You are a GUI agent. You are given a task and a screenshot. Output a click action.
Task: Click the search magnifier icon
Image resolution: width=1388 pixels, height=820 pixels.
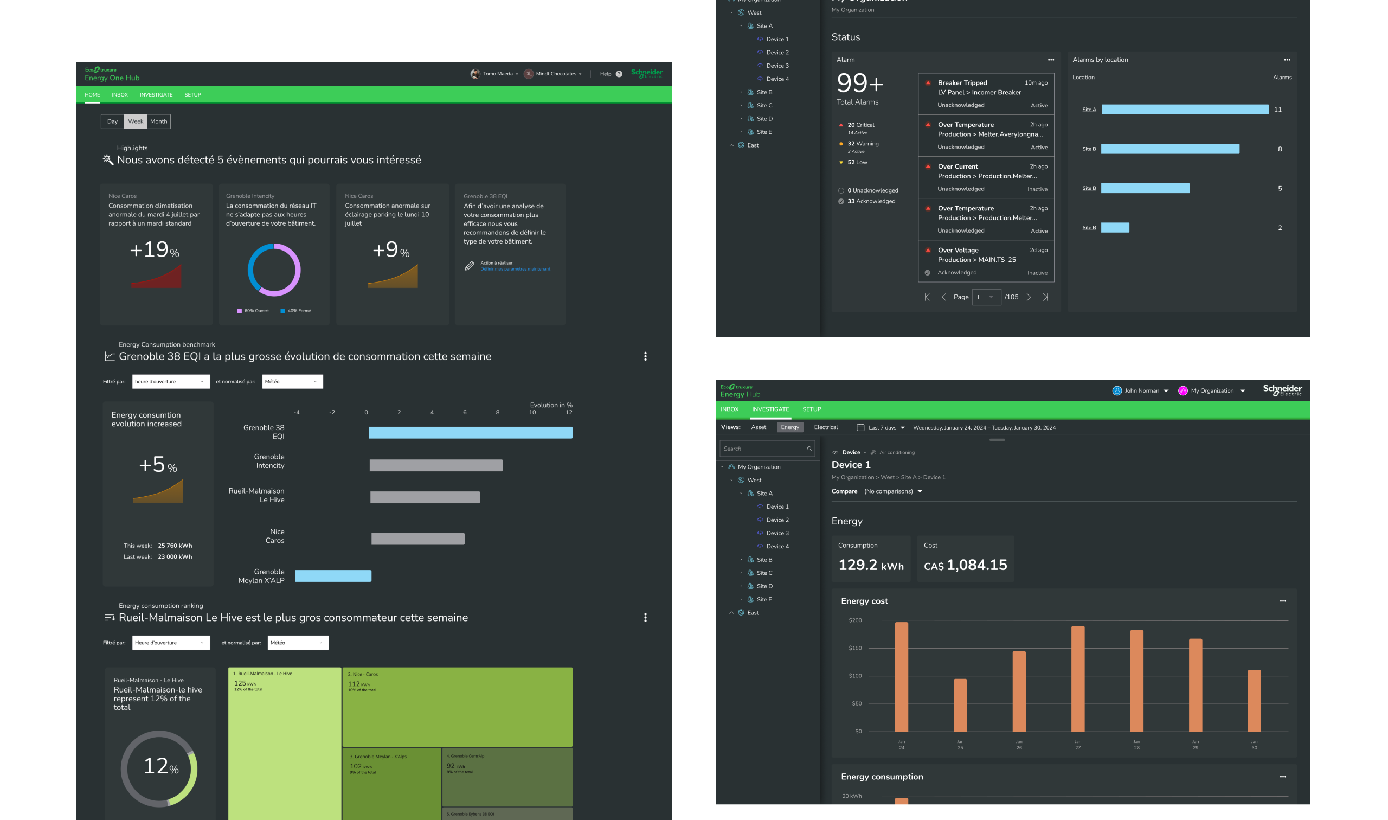coord(809,449)
